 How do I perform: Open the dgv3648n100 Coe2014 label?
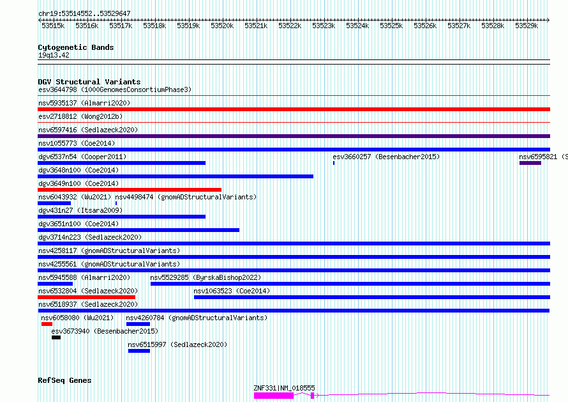pyautogui.click(x=78, y=170)
